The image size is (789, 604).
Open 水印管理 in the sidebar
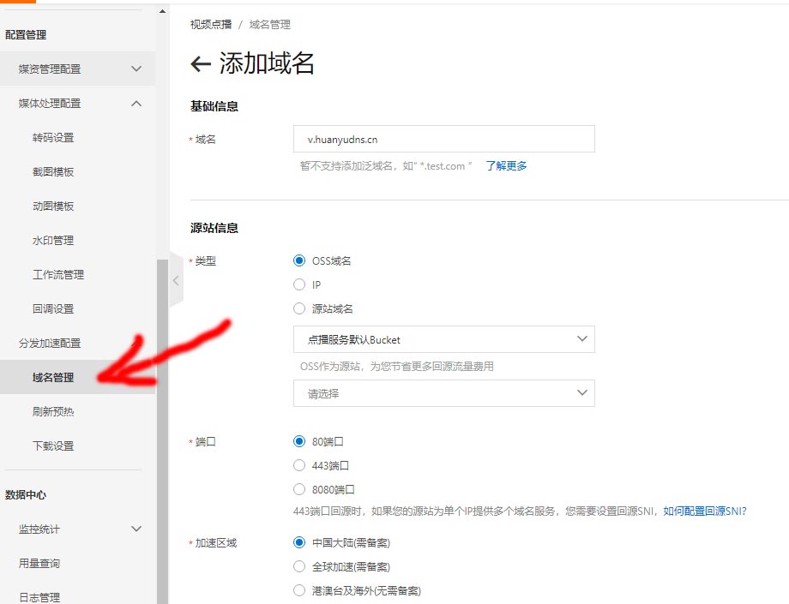point(53,240)
